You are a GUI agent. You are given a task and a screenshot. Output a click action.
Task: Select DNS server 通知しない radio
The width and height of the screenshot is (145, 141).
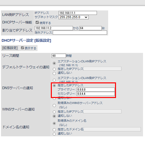(x=54, y=98)
